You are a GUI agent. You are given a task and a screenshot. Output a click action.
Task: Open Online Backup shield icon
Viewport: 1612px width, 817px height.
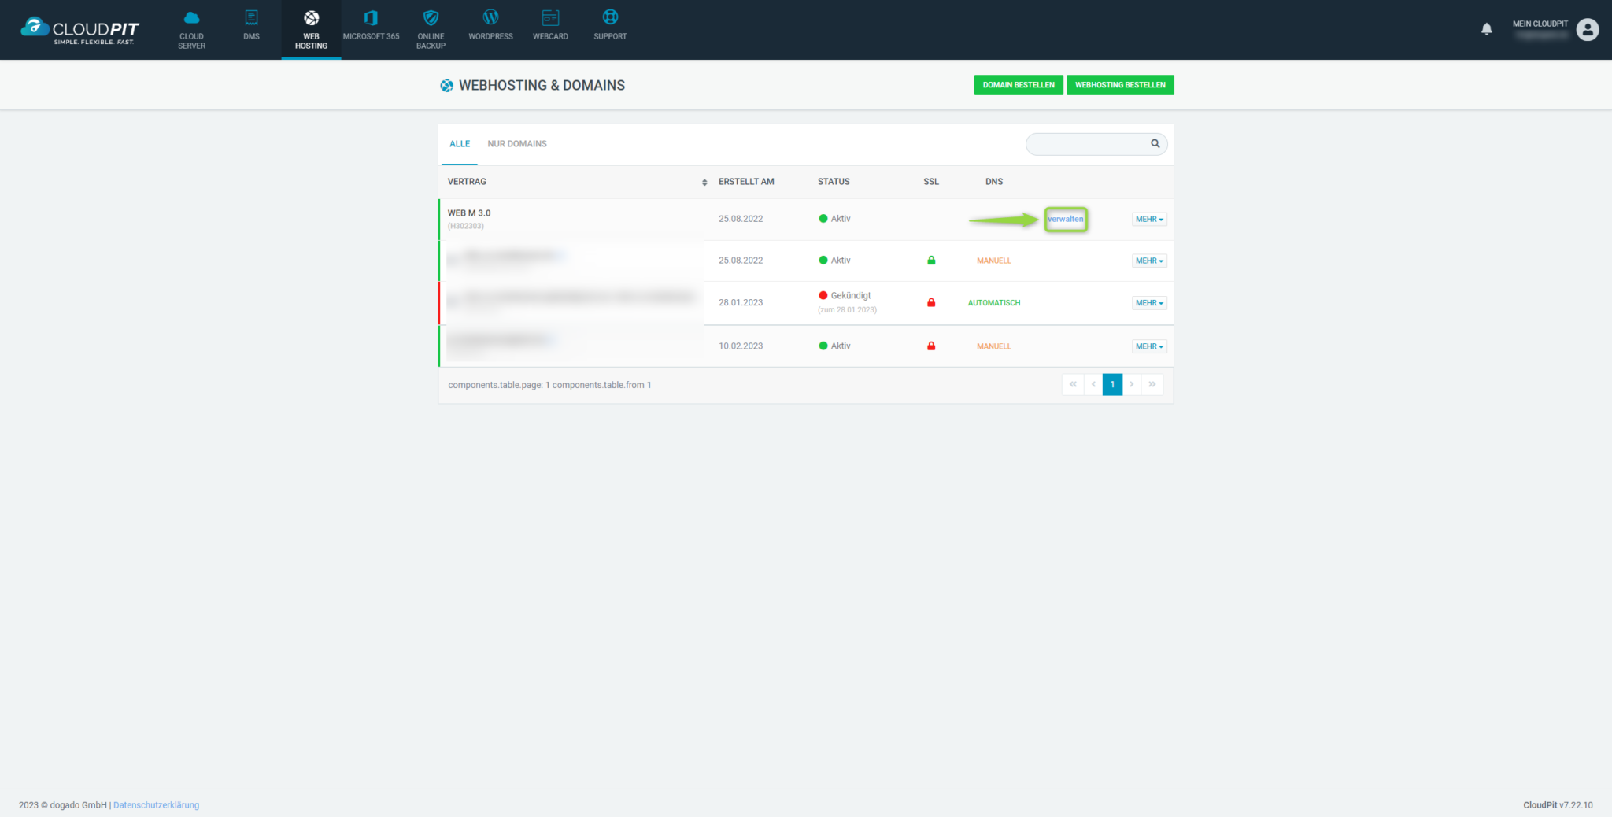[431, 19]
